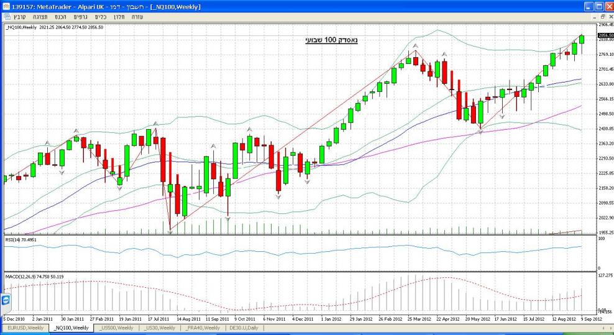
Task: Click the current price tag 2856.50 on axis
Action: (604, 35)
